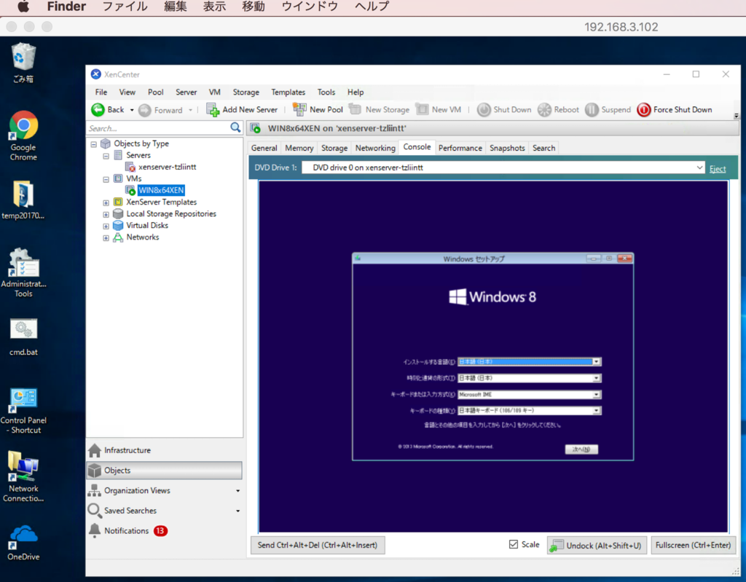Screen dimensions: 746x582
Task: Click the Add New Server icon
Action: [x=213, y=109]
